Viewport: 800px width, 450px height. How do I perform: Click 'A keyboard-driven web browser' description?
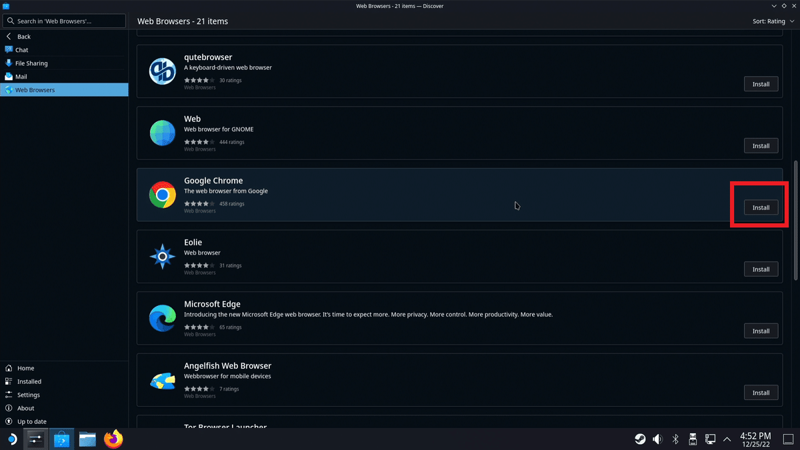228,67
